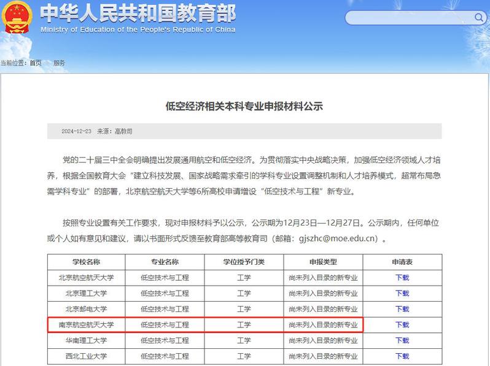Go to 首页 in the breadcrumb
This screenshot has width=490, height=366.
point(36,63)
